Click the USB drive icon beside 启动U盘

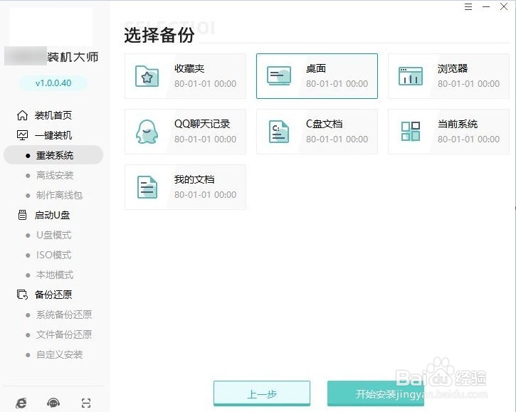coord(22,215)
